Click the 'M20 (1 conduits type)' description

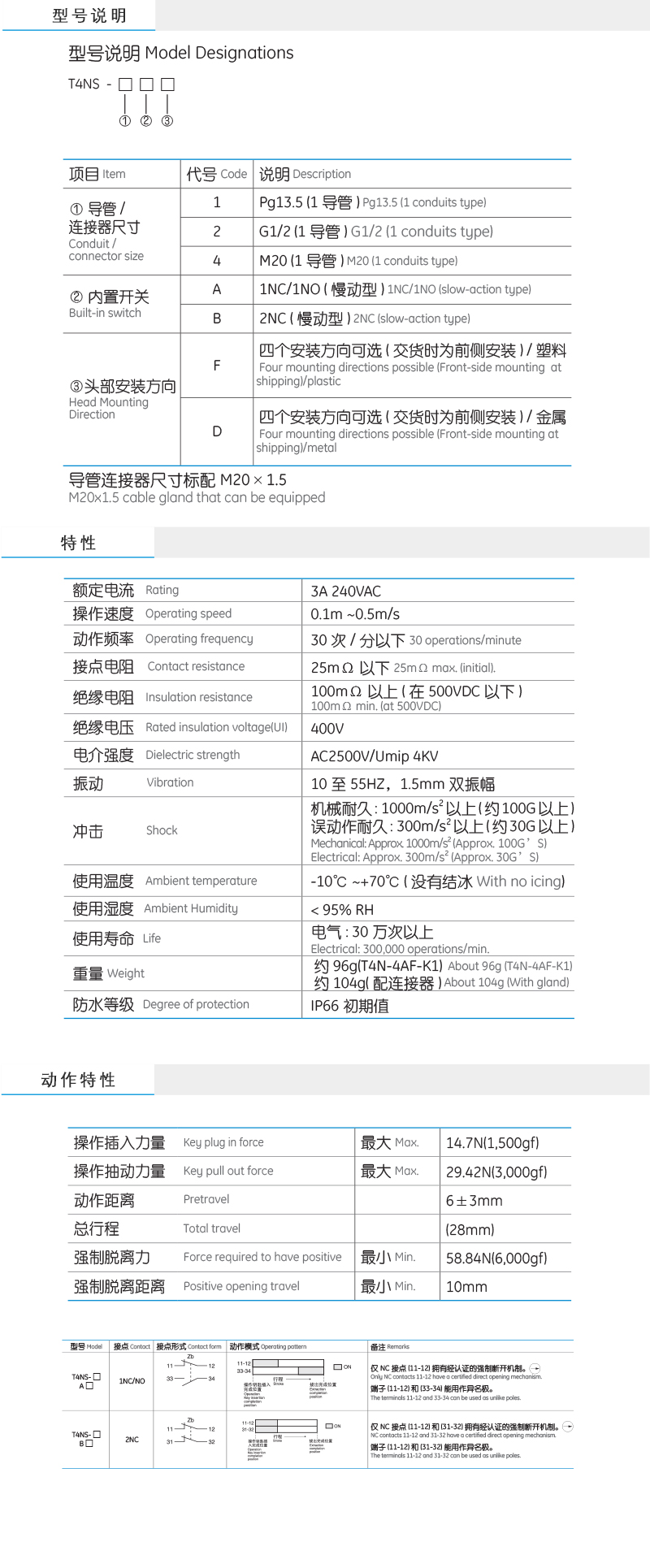coord(402,261)
